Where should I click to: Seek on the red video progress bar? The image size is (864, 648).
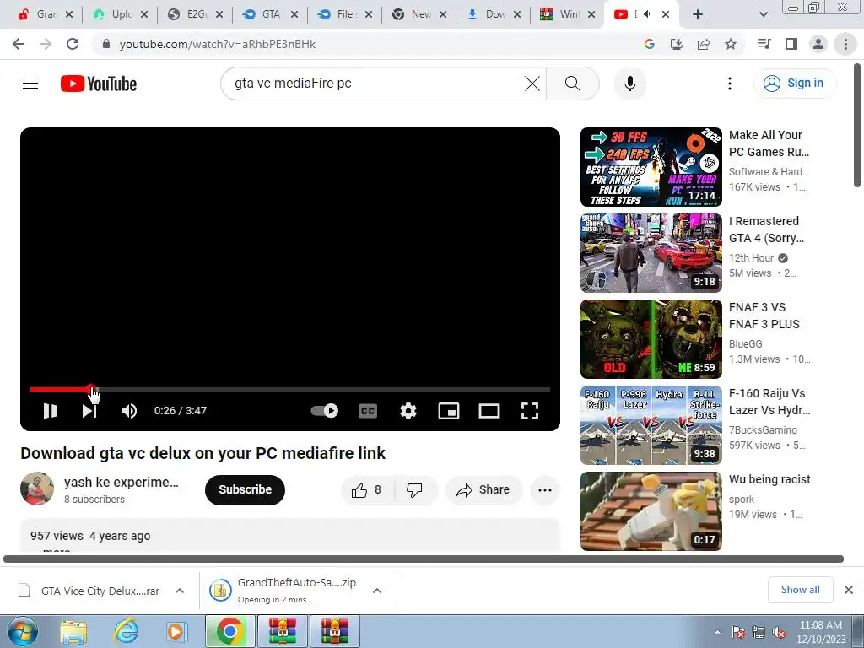290,389
